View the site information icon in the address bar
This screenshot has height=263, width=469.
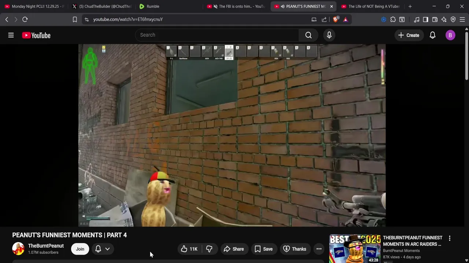[86, 19]
